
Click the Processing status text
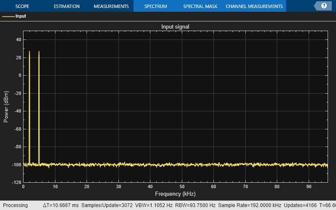pyautogui.click(x=16, y=205)
